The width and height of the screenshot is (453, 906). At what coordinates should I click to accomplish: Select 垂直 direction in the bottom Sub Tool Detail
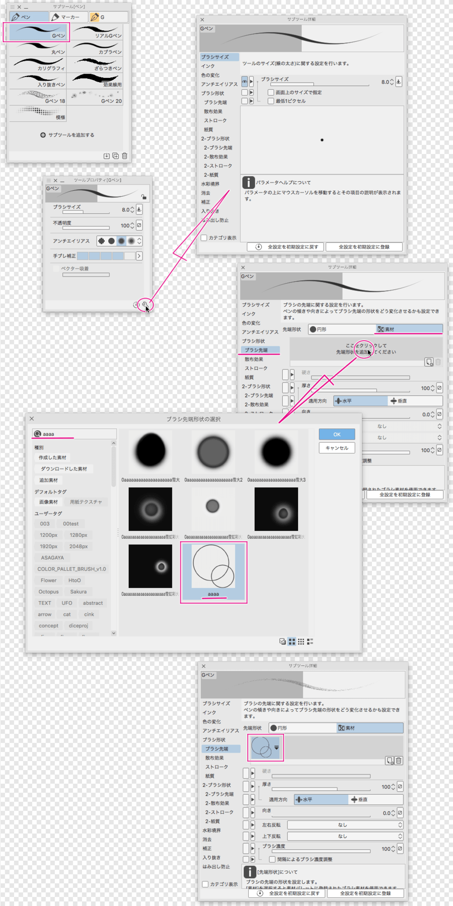click(x=376, y=800)
